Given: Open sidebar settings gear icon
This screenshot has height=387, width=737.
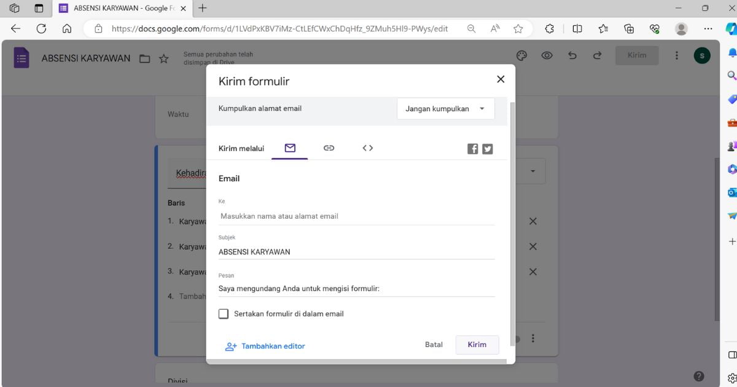Looking at the screenshot, I should [x=731, y=377].
